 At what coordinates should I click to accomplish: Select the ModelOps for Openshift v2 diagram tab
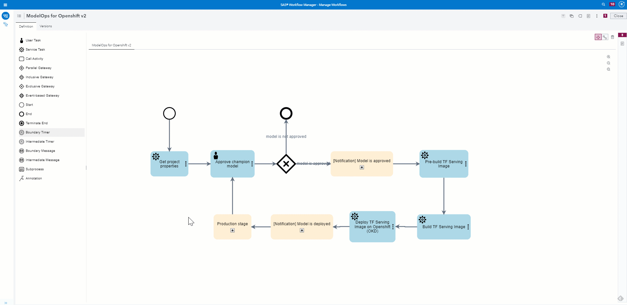111,45
